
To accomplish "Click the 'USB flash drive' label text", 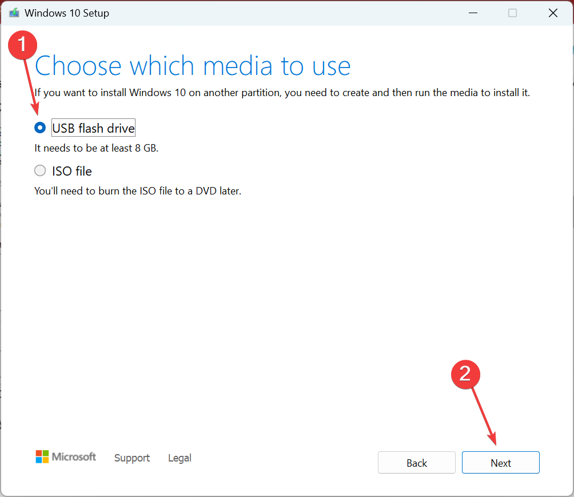I will coord(93,128).
